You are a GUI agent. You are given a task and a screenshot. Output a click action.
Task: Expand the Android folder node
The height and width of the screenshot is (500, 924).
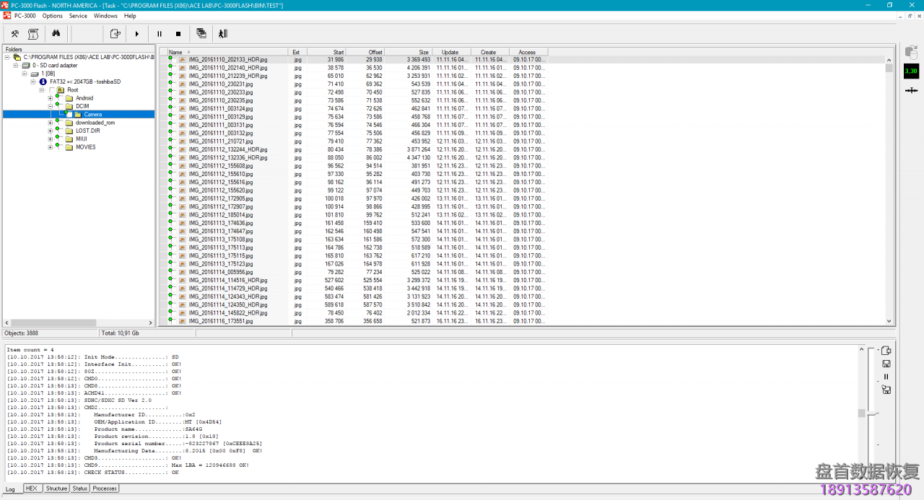click(50, 98)
